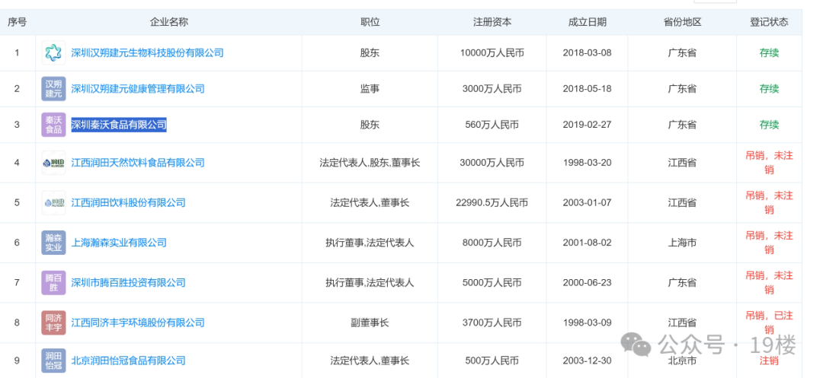
Task: Select highlighted 深圳秦沃食品有限公司 link
Action: pos(119,125)
